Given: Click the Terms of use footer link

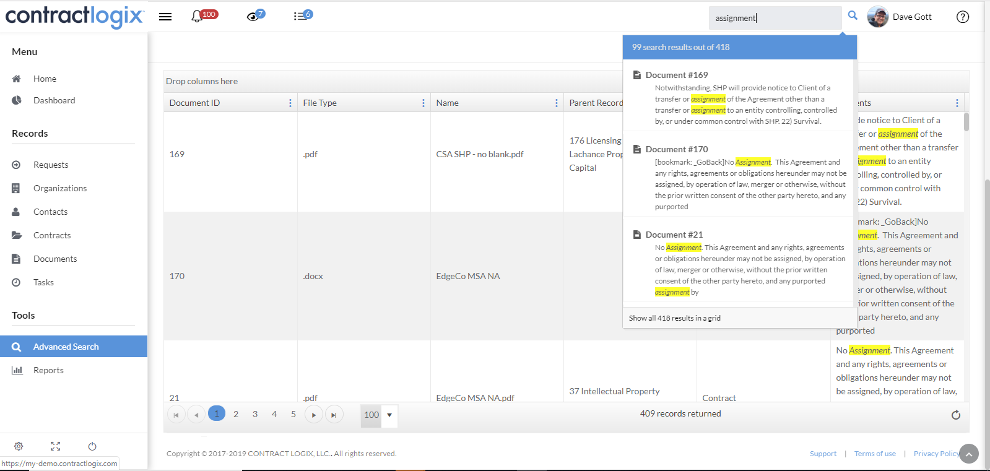Looking at the screenshot, I should (875, 454).
